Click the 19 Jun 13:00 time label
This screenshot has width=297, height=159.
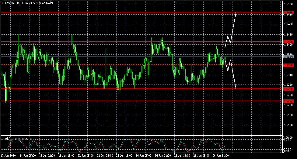[x=67, y=155]
